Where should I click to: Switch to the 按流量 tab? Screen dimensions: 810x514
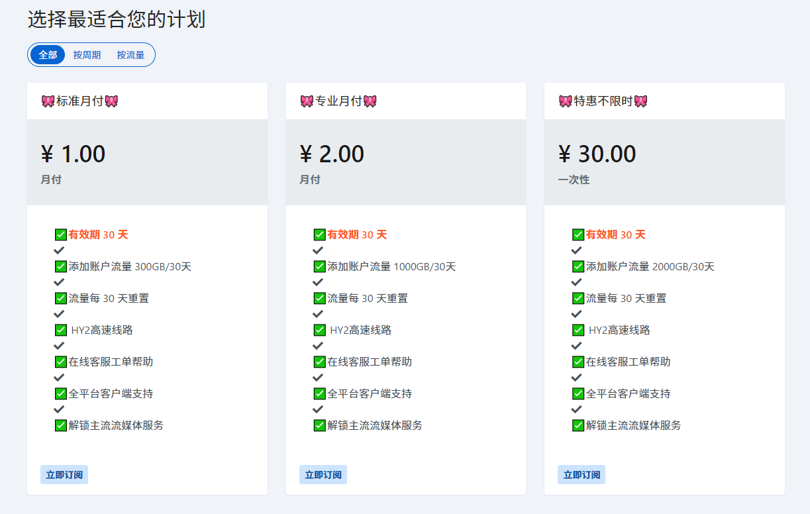[x=130, y=55]
